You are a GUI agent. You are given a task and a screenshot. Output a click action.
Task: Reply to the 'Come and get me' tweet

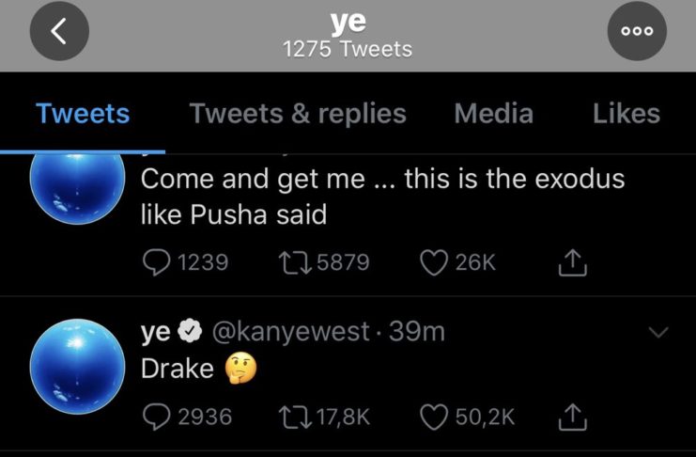[157, 263]
